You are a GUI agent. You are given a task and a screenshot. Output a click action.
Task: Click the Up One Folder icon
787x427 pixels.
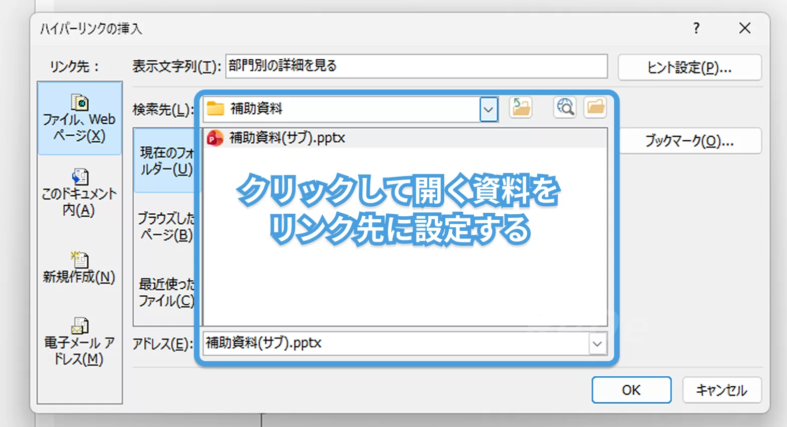click(521, 107)
